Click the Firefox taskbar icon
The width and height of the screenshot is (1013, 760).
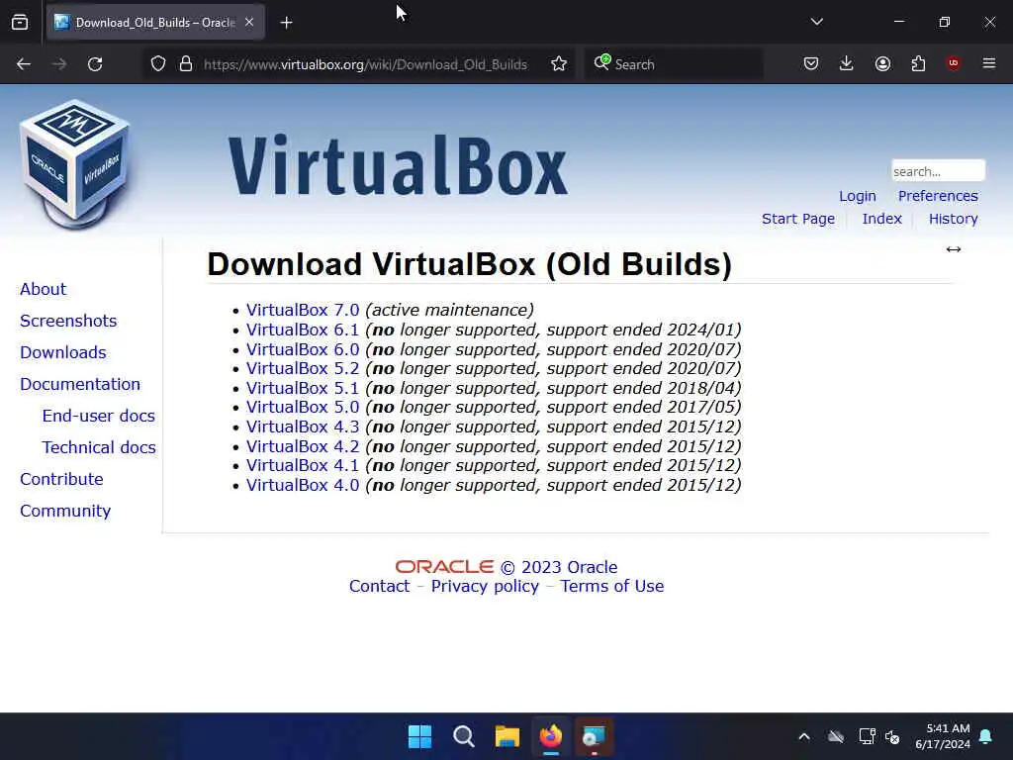click(x=551, y=736)
